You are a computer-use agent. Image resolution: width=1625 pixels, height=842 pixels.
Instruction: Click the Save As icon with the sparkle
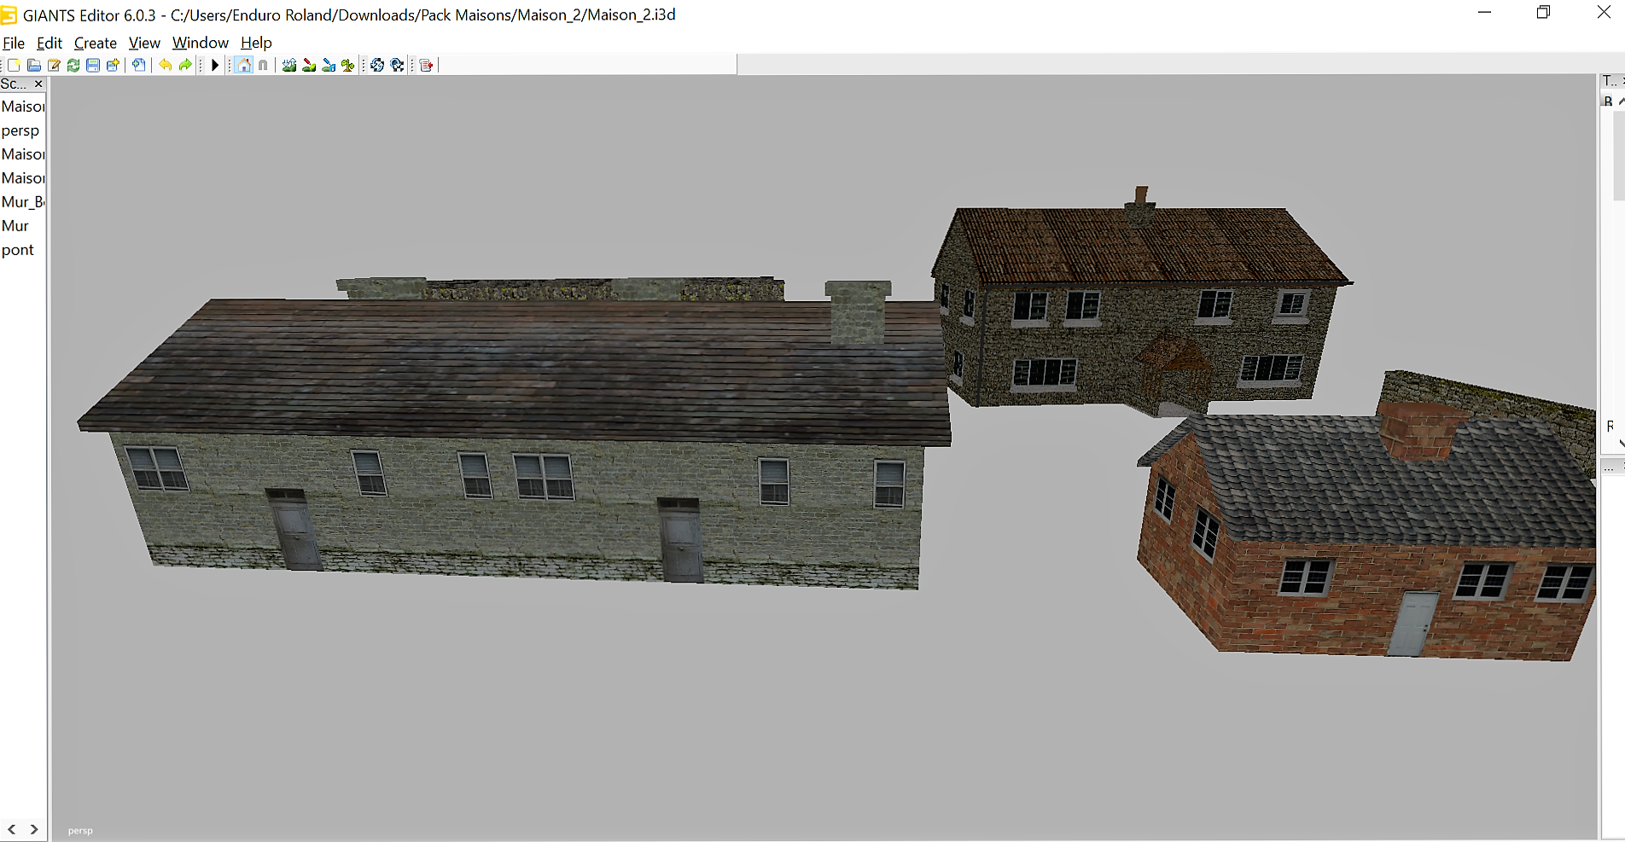113,65
